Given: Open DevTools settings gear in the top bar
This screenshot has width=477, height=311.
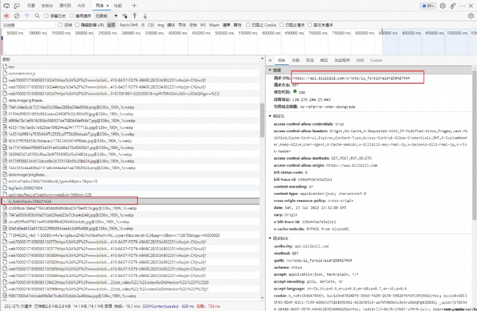Looking at the screenshot, I should pyautogui.click(x=442, y=5).
